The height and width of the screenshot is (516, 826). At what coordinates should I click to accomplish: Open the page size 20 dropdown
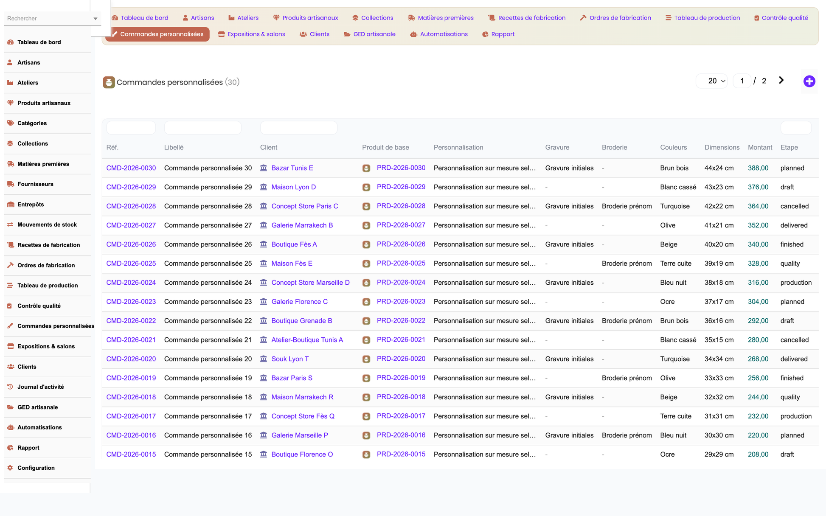[712, 81]
